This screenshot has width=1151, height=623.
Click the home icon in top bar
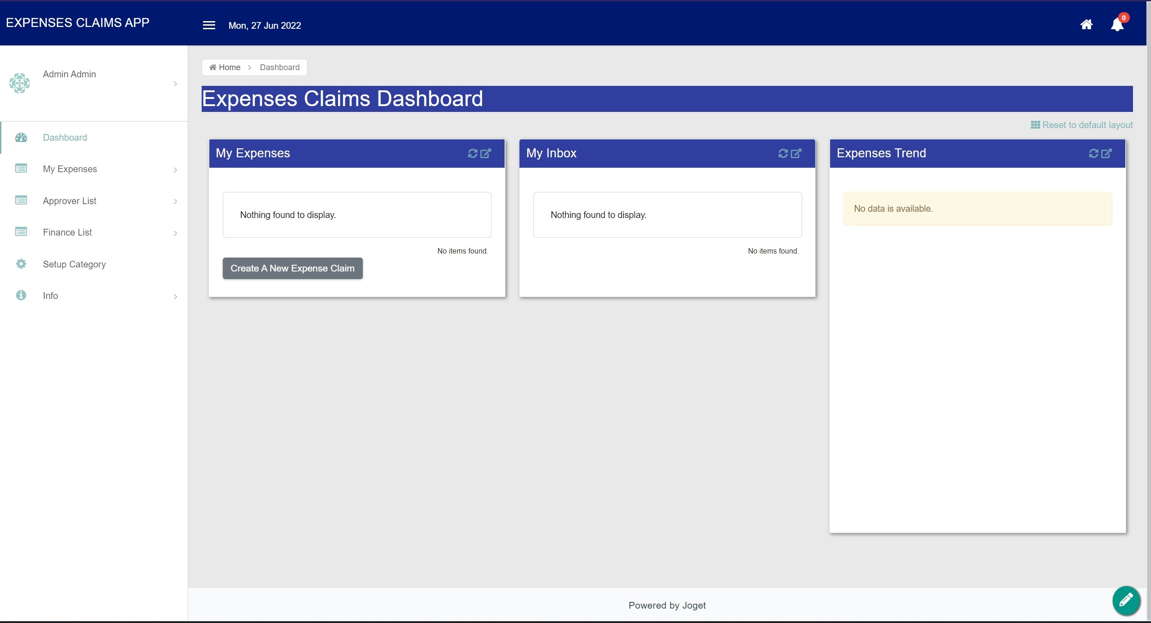[x=1086, y=25]
